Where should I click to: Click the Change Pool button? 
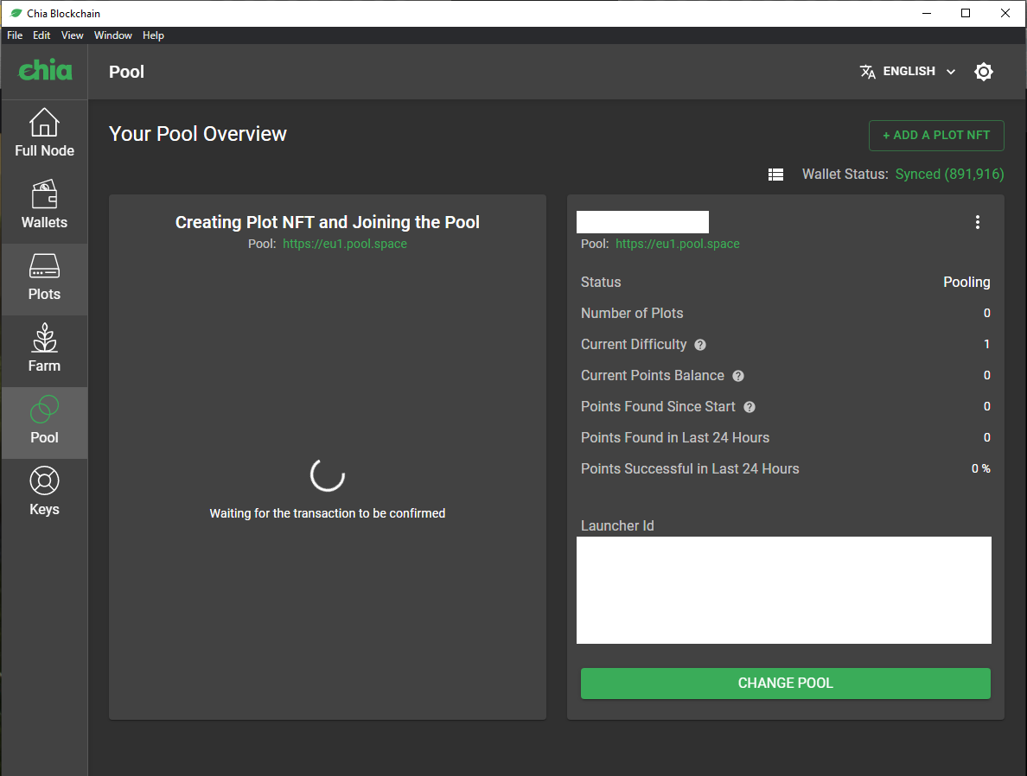785,683
